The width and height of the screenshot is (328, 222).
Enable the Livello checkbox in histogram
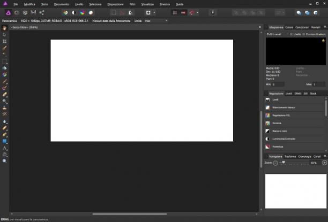(x=291, y=34)
